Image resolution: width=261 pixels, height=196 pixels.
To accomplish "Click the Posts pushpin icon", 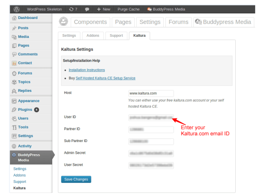I will (14, 28).
